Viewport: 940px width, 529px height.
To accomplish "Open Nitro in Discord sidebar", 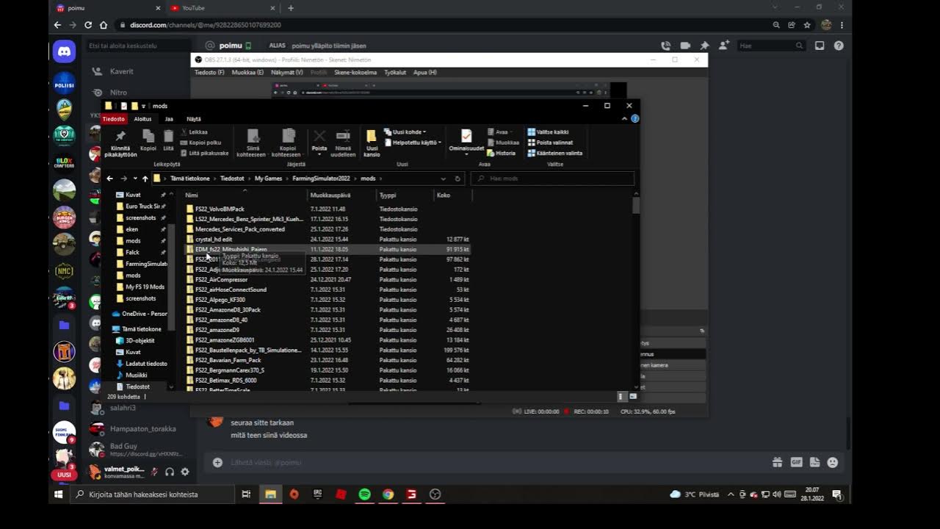I will [118, 93].
